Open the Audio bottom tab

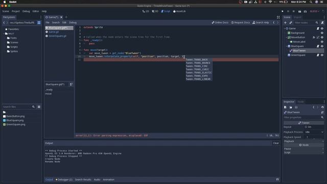coord(97,179)
